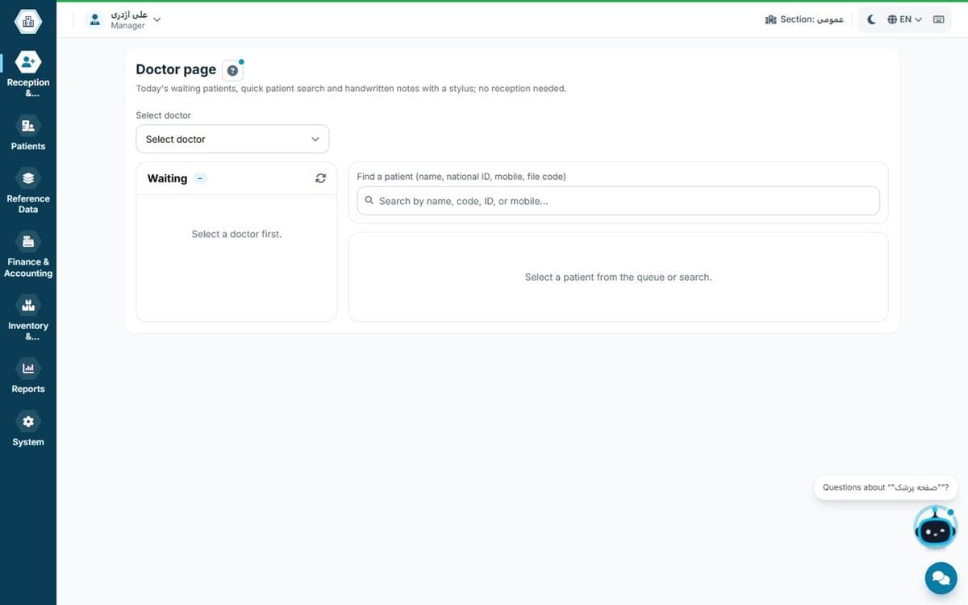Click the 'Select doctor' field label
Viewport: 968px width, 605px height.
click(164, 115)
